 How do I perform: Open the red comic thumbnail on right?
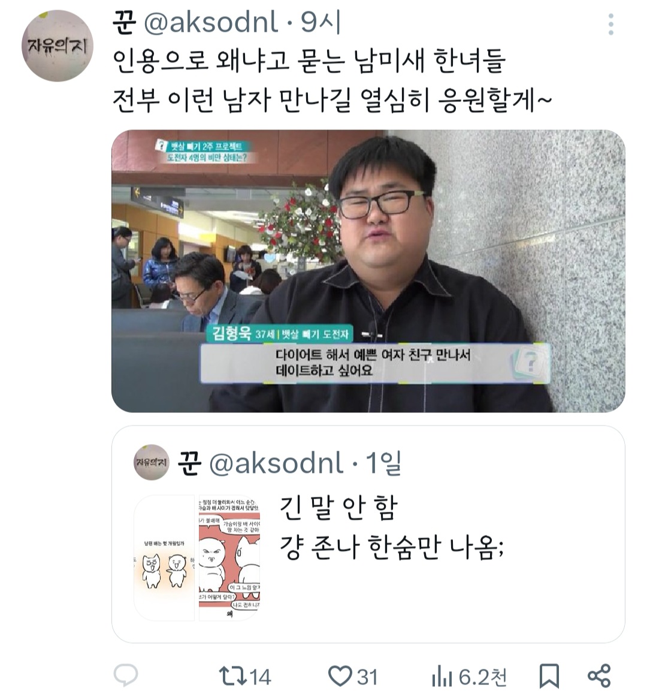click(229, 557)
